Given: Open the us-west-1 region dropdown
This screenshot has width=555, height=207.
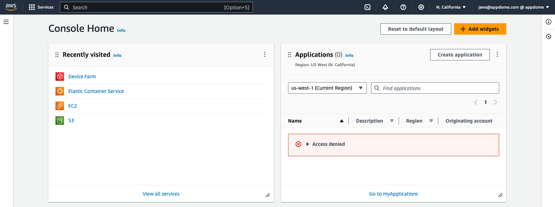Looking at the screenshot, I should pos(327,88).
